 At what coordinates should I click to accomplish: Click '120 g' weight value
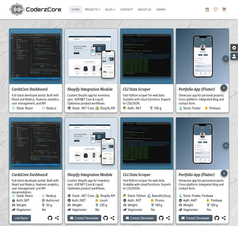(214, 205)
